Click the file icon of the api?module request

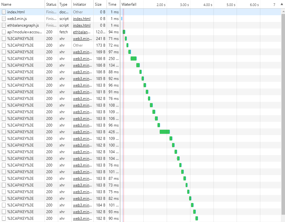pos(3,32)
